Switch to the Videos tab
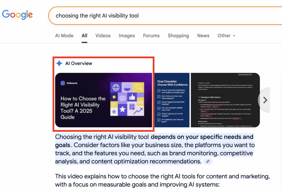This screenshot has height=192, width=282. tap(103, 36)
